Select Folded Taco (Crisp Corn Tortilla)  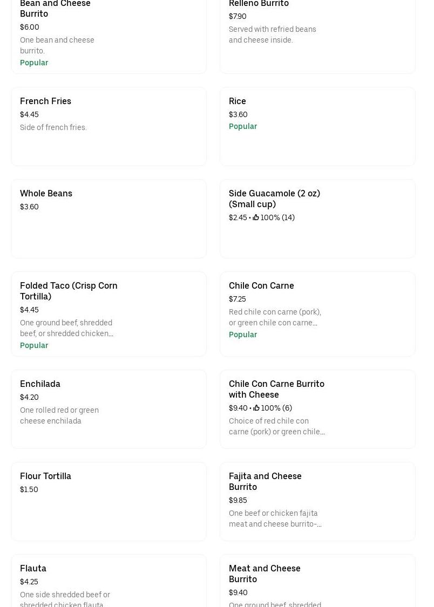[69, 291]
